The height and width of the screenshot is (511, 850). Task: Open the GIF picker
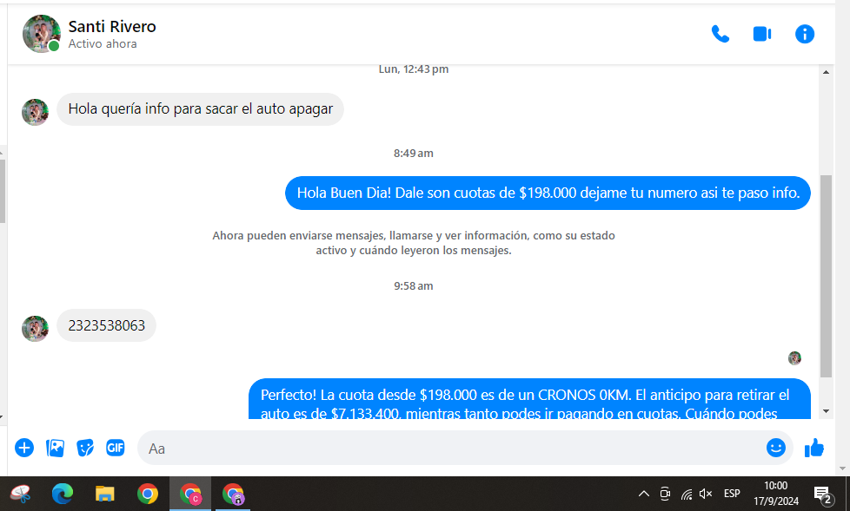[115, 448]
